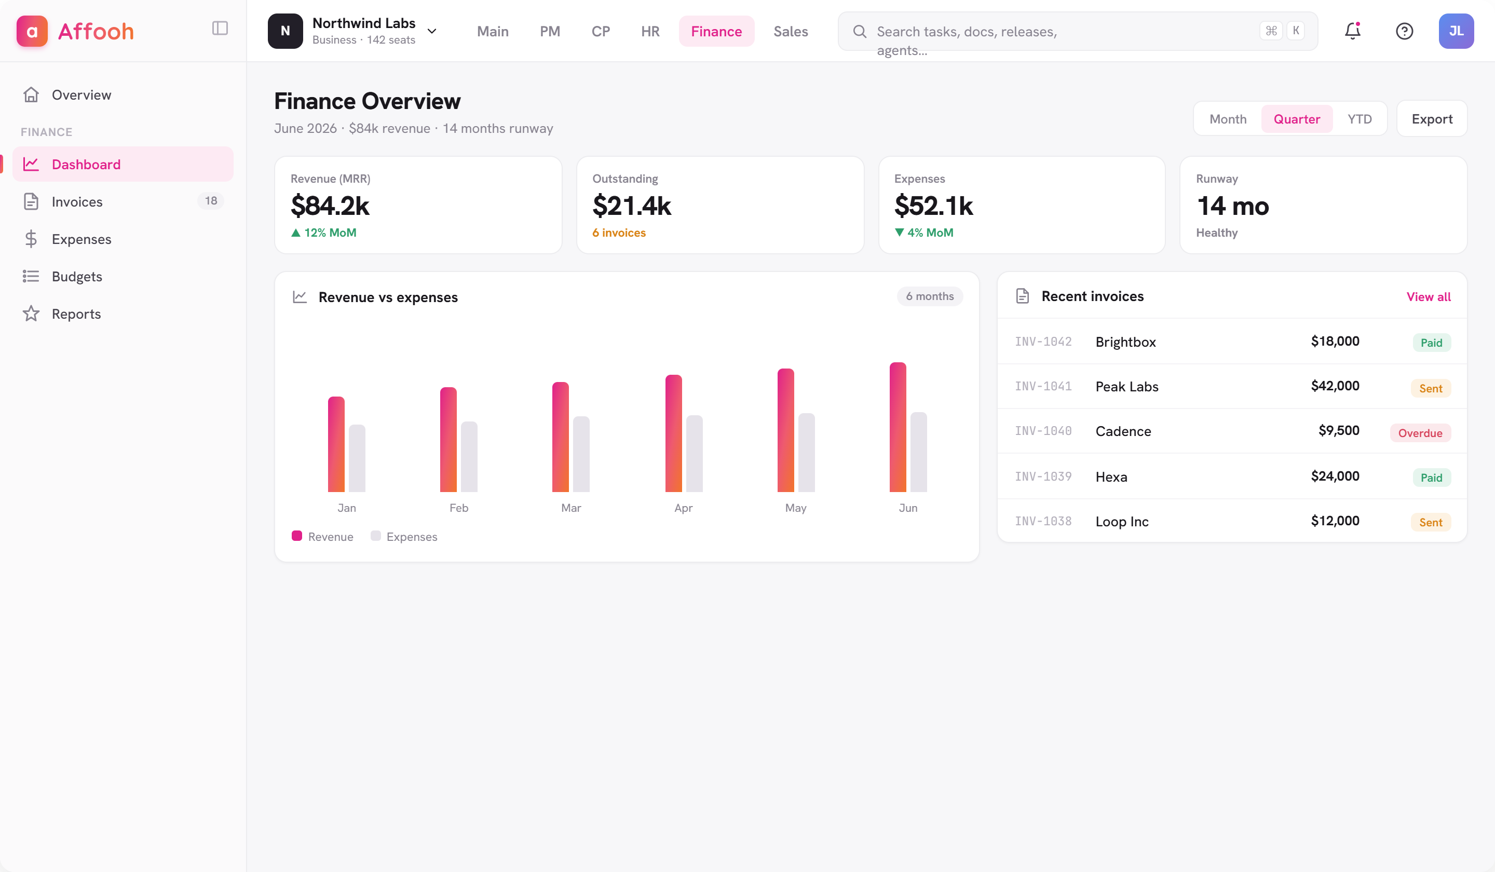Switch to the Finance tab

coord(716,31)
